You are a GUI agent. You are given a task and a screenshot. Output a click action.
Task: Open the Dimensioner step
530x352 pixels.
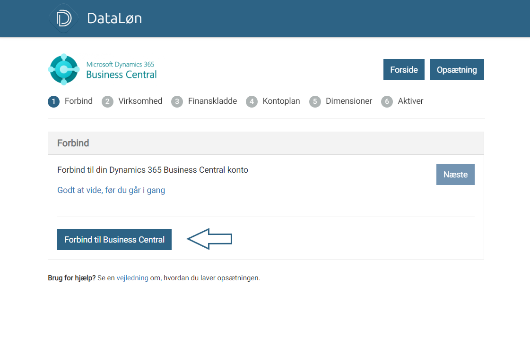point(349,101)
